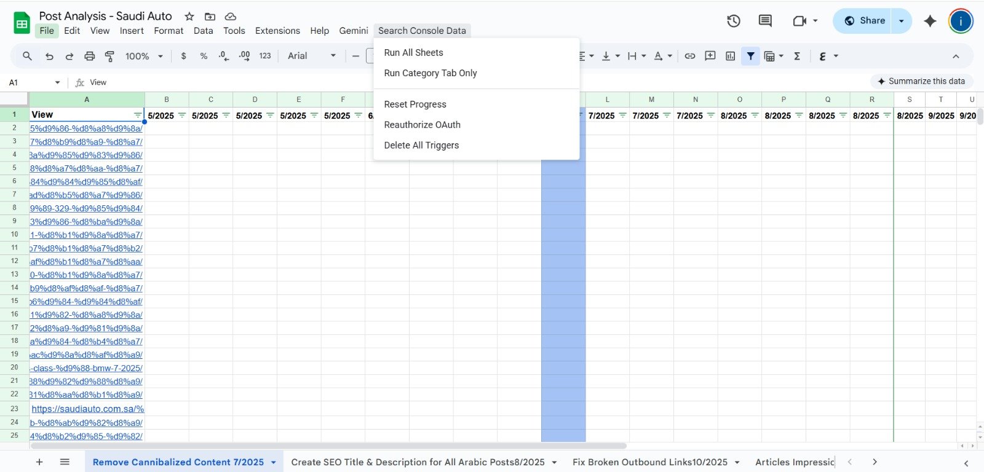This screenshot has width=984, height=472.
Task: Click the Share button
Action: coord(864,21)
